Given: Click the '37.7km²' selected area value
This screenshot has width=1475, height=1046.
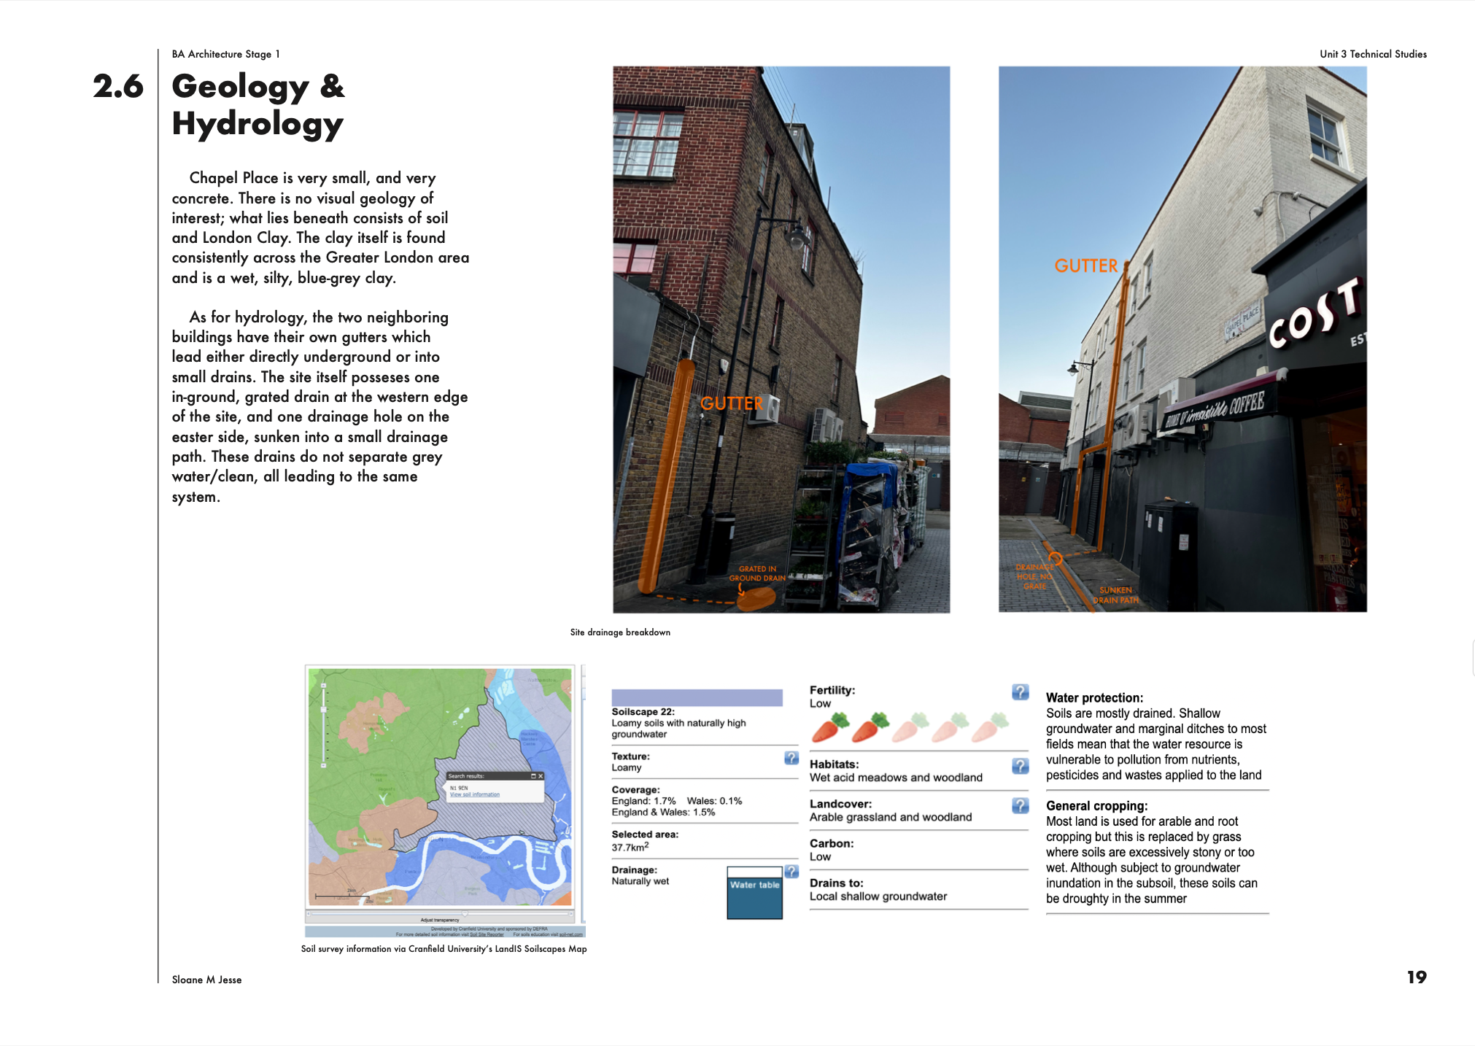Looking at the screenshot, I should [630, 847].
